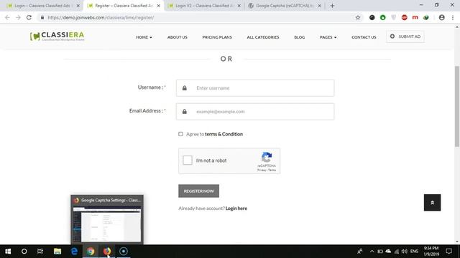This screenshot has width=460, height=258.
Task: Open the ABOUT US page
Action: [x=178, y=37]
